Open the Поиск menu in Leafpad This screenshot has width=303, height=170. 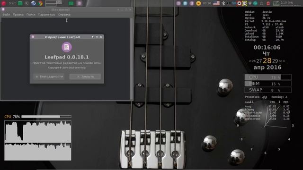click(31, 15)
